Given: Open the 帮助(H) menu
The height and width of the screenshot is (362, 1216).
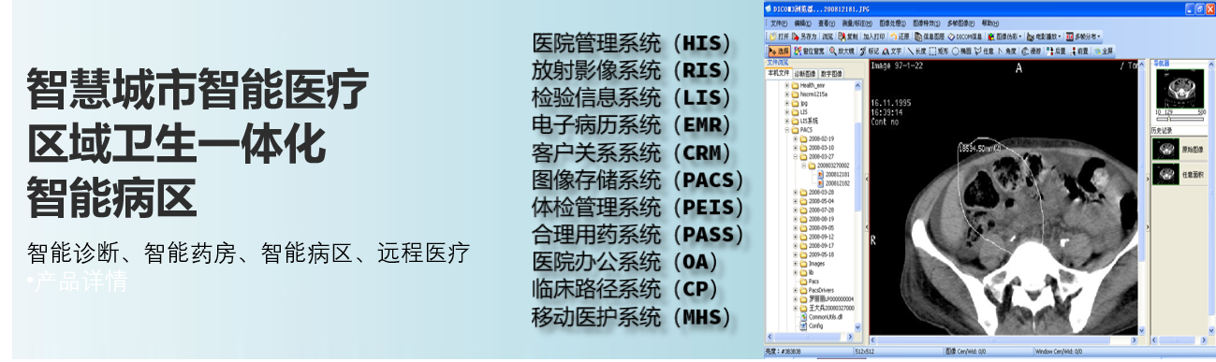Looking at the screenshot, I should click(990, 23).
